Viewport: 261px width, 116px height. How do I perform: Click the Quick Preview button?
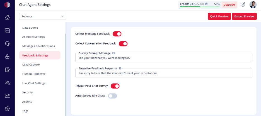(x=219, y=16)
